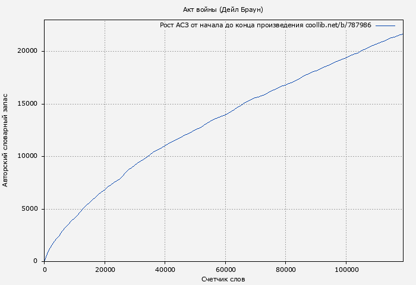Click the 0 tick label on the x-axis
The image size is (416, 285).
point(45,269)
